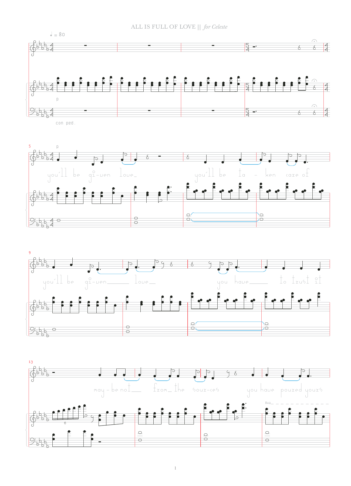Image resolution: width=351 pixels, height=486 pixels.
Task: Click the quarter note equals 80 tempo marking
Action: [57, 34]
